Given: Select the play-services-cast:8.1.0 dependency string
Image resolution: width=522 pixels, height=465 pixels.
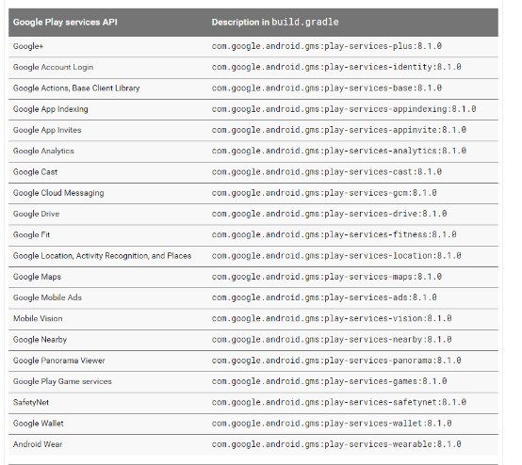Looking at the screenshot, I should tap(327, 172).
